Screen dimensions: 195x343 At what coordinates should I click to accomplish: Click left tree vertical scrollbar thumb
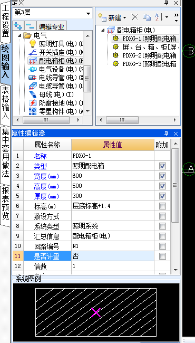click(87, 79)
